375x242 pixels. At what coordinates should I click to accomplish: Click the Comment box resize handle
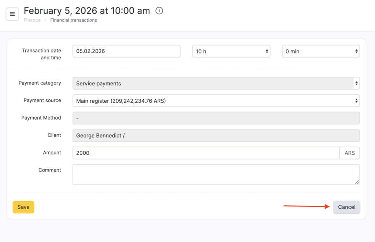click(357, 182)
